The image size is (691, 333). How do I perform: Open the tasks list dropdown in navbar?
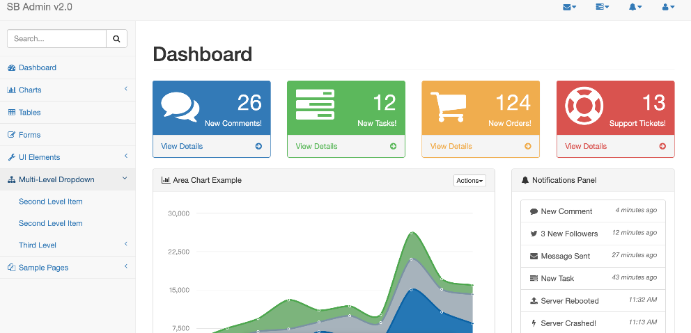602,7
